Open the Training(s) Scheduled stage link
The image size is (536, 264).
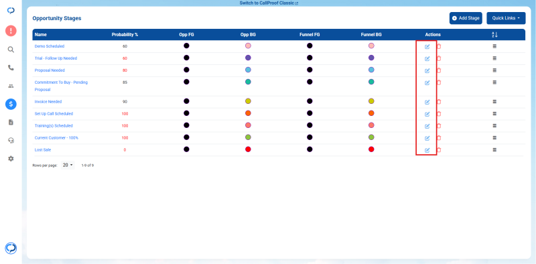(x=54, y=125)
